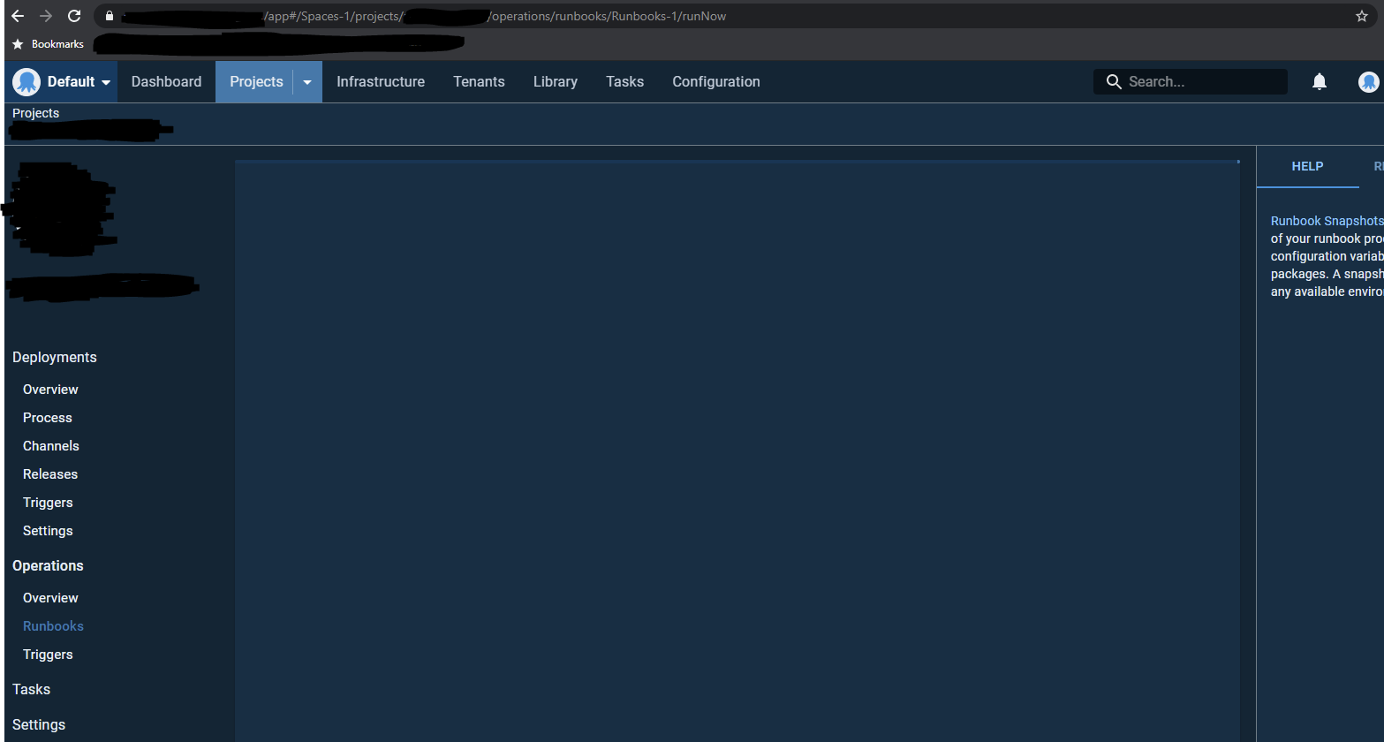The image size is (1384, 742).
Task: Expand the Projects dropdown chevron
Action: (x=306, y=81)
